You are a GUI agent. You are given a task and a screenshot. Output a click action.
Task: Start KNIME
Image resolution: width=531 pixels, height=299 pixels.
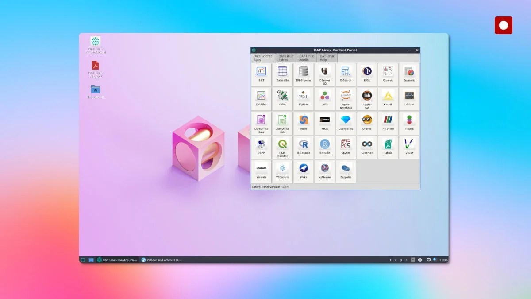coord(388,99)
